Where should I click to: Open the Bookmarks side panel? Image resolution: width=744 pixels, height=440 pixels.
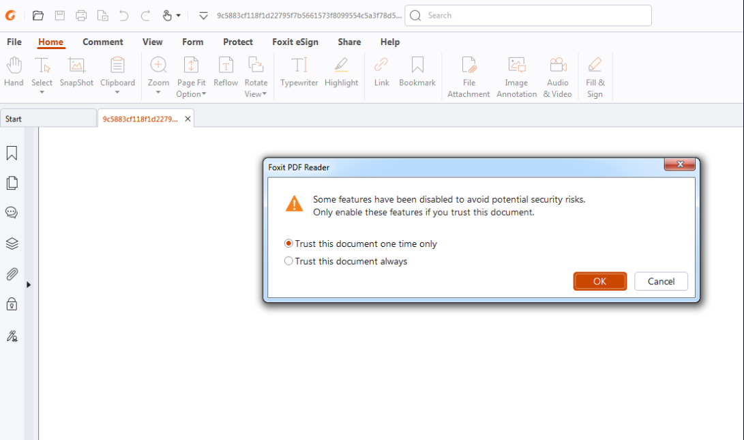pyautogui.click(x=12, y=153)
